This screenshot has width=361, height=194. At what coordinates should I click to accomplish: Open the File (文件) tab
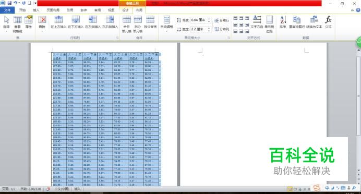(x=7, y=10)
